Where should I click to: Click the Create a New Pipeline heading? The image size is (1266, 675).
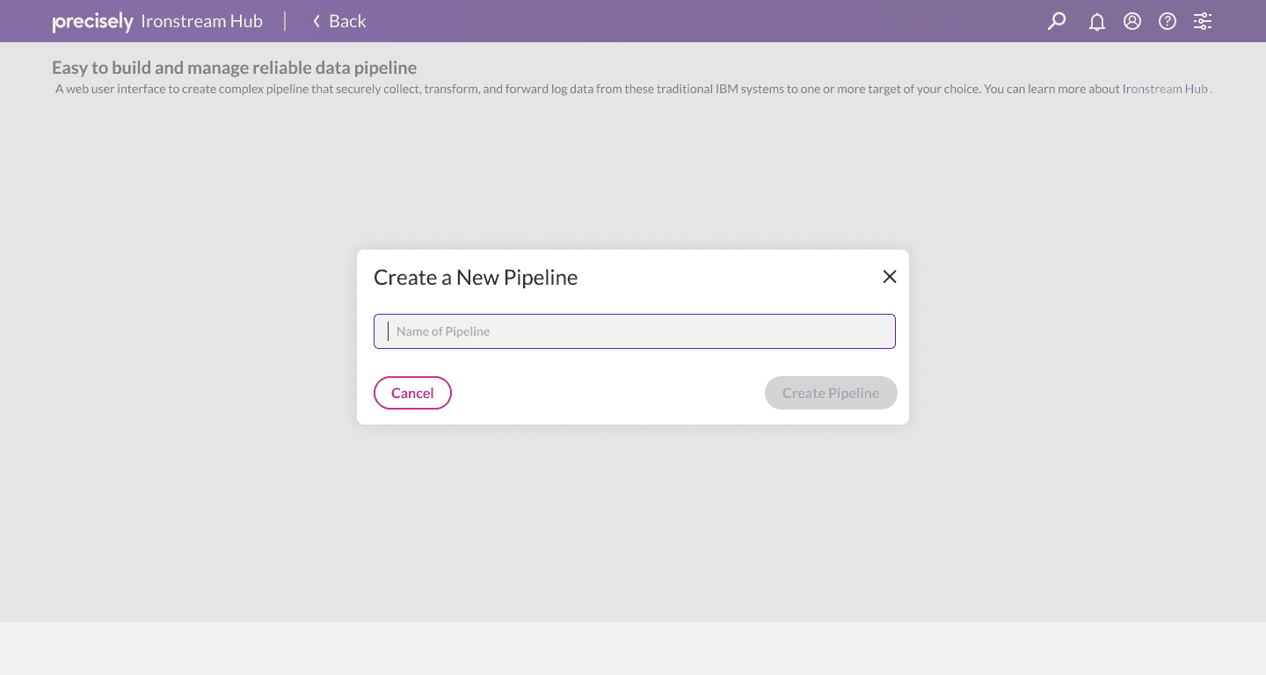tap(476, 277)
